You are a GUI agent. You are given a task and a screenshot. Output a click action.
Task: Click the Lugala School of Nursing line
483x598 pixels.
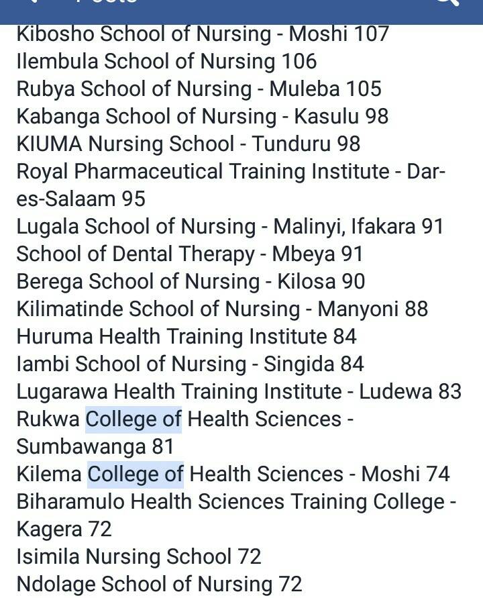[229, 226]
